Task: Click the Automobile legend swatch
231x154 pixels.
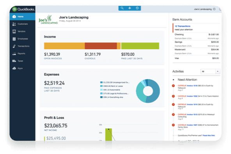Action: [x=101, y=90]
